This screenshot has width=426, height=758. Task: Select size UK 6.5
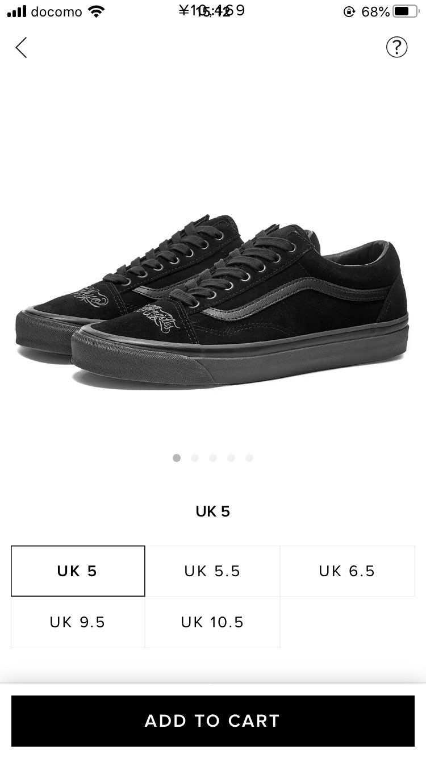(x=347, y=571)
